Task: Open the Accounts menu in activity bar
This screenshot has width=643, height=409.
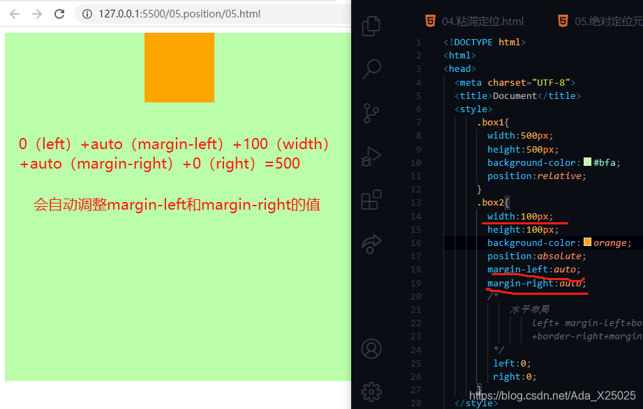Action: 371,349
